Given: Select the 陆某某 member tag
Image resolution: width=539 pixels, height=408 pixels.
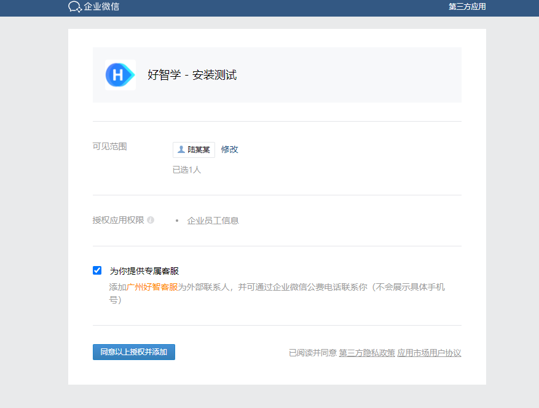Looking at the screenshot, I should (194, 150).
